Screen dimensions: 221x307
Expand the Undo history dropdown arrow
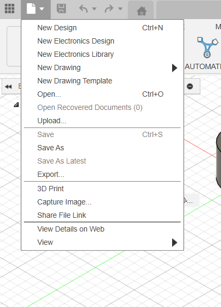click(x=95, y=9)
